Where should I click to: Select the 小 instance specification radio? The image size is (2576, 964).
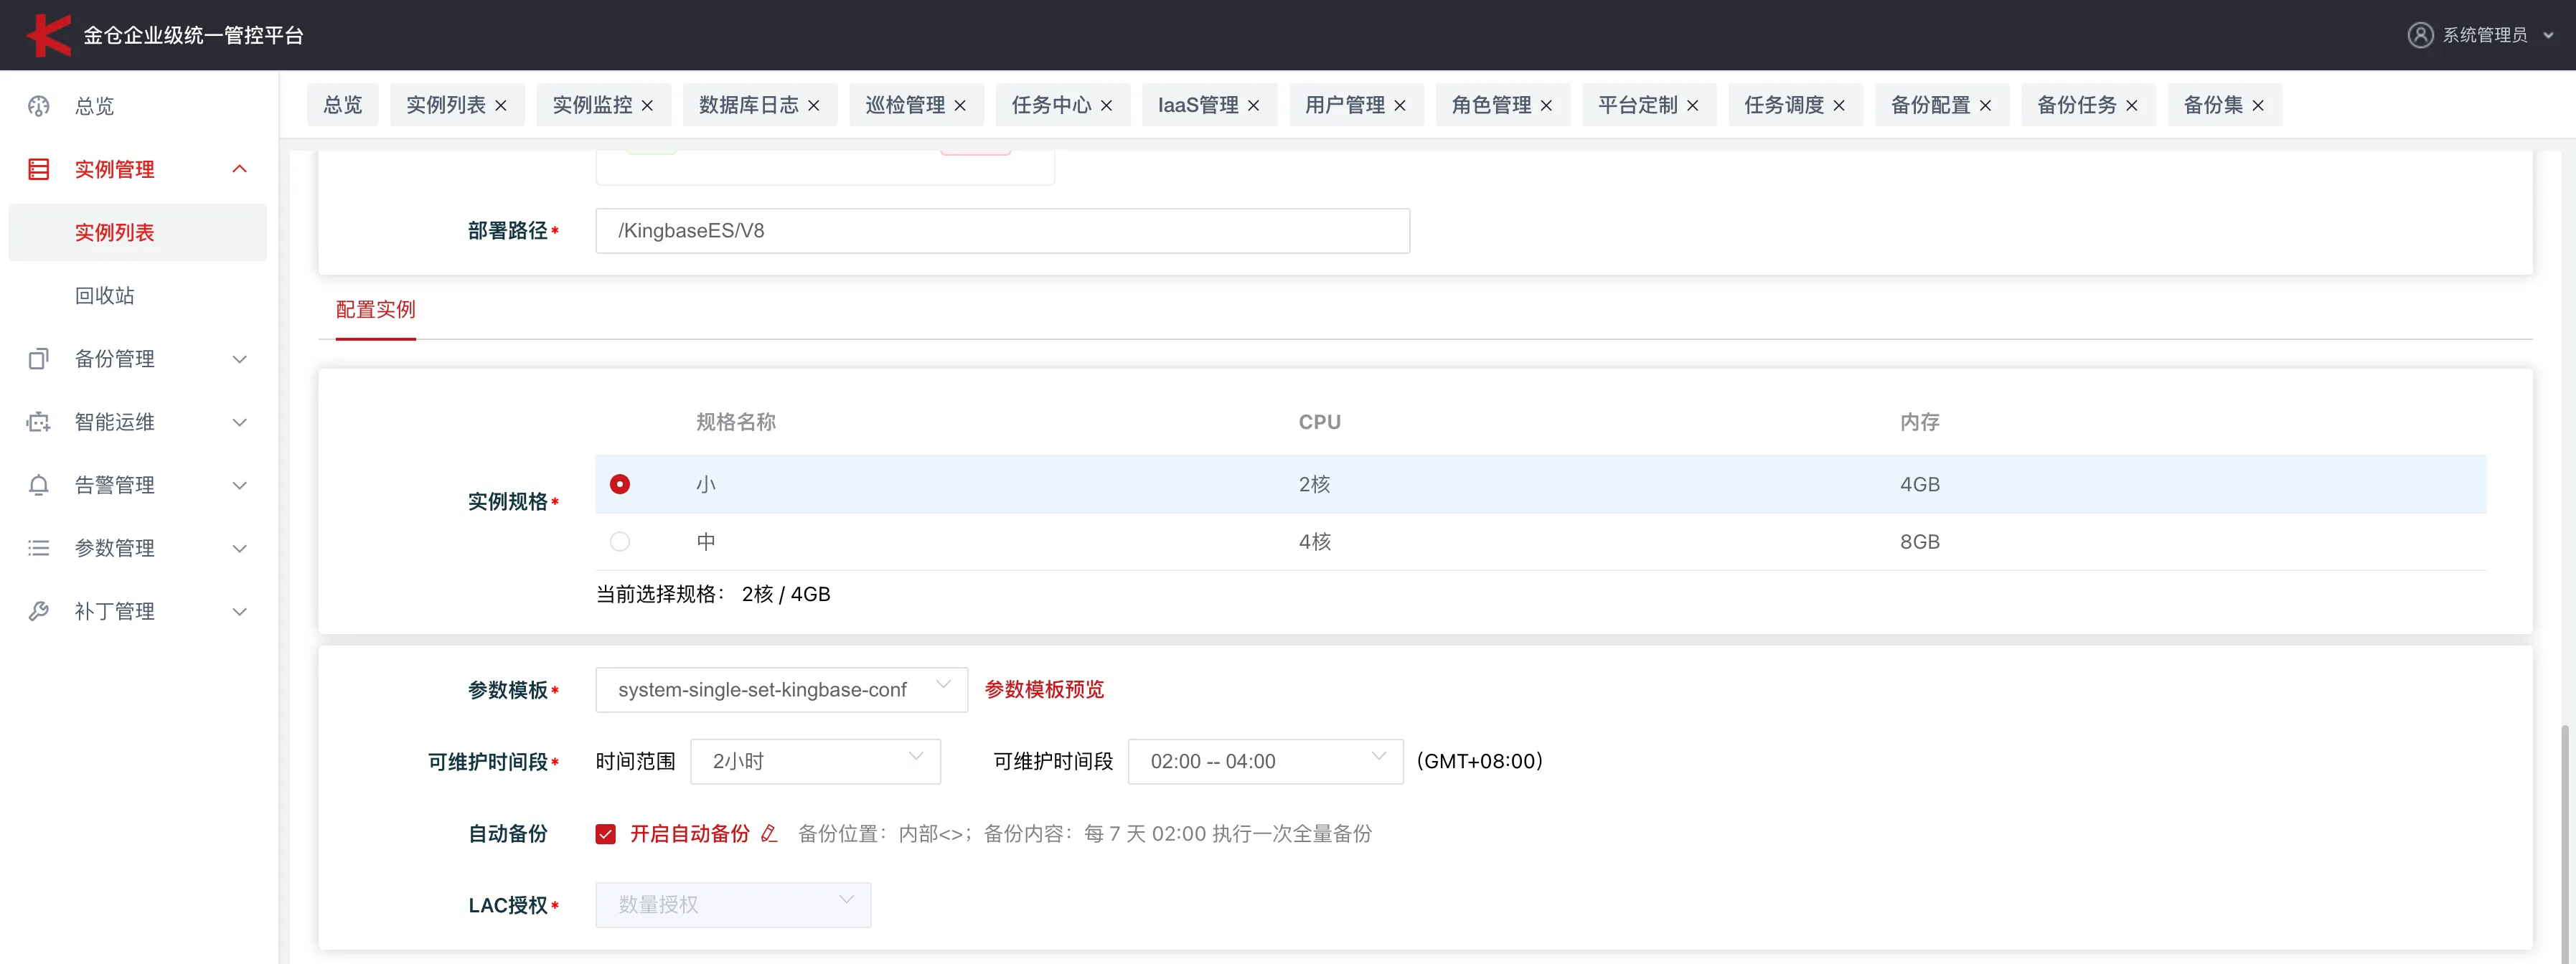[x=620, y=484]
